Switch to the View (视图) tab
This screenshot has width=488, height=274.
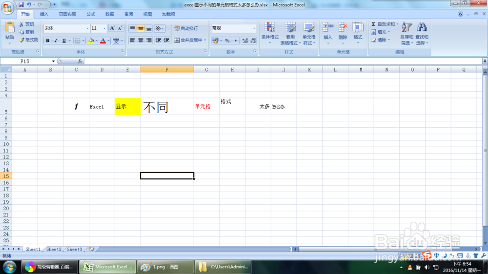click(147, 14)
